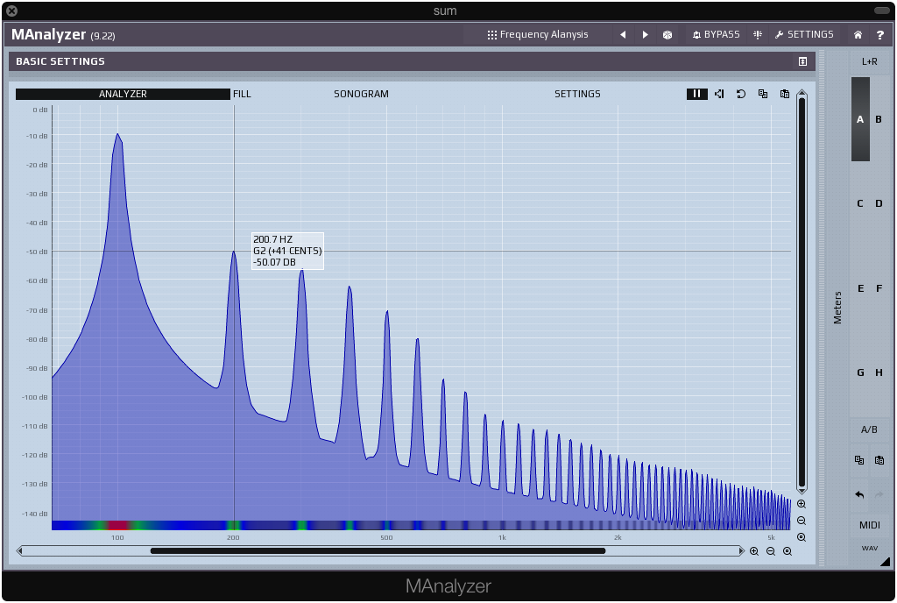This screenshot has height=603, width=897.
Task: Open global SETTINGS from the title bar
Action: [x=804, y=35]
